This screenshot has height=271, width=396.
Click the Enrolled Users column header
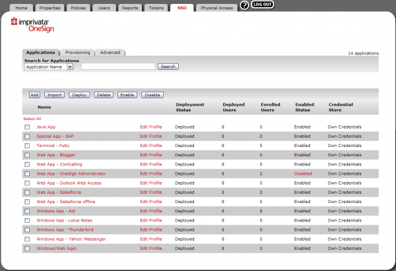coord(271,107)
